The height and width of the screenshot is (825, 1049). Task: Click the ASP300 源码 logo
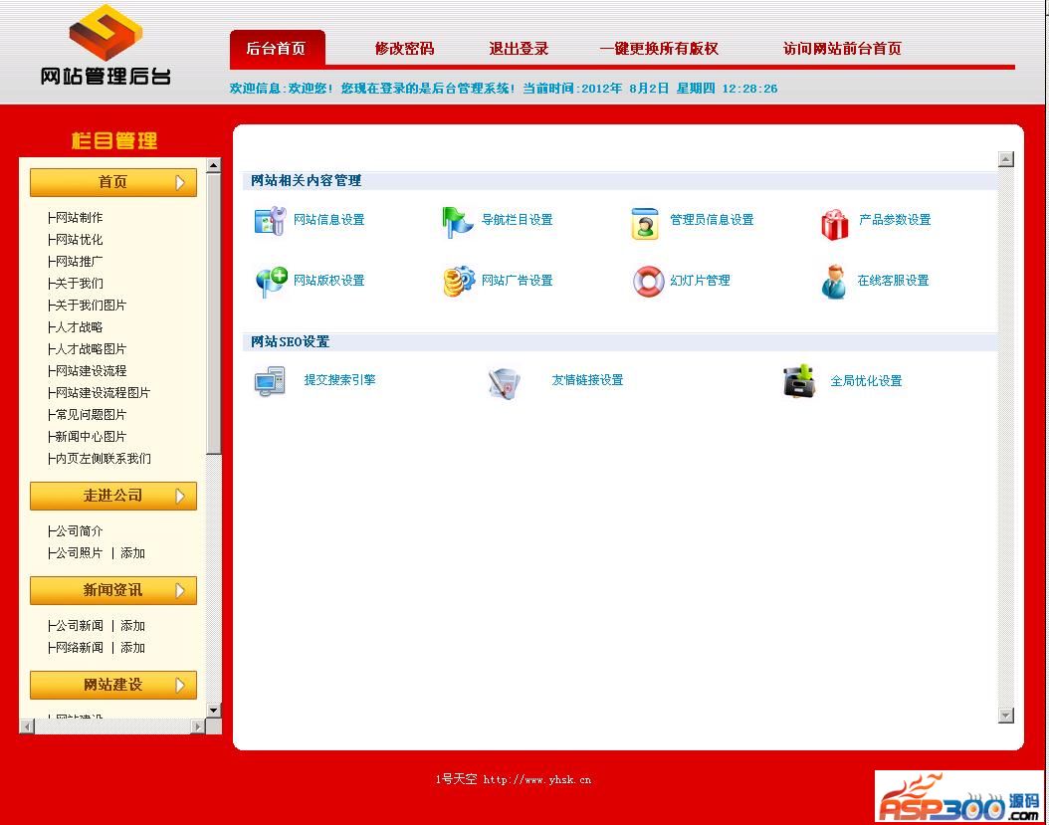[959, 796]
